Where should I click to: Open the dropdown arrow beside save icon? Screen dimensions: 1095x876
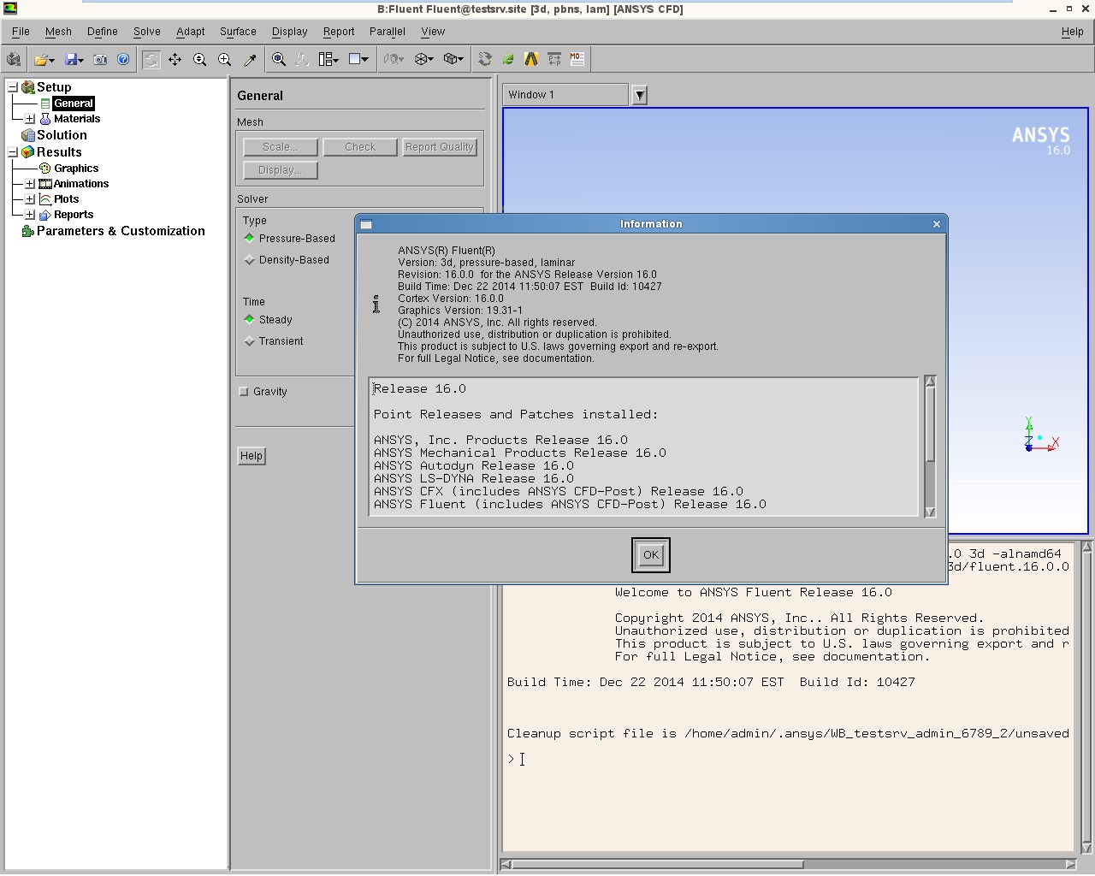point(81,60)
